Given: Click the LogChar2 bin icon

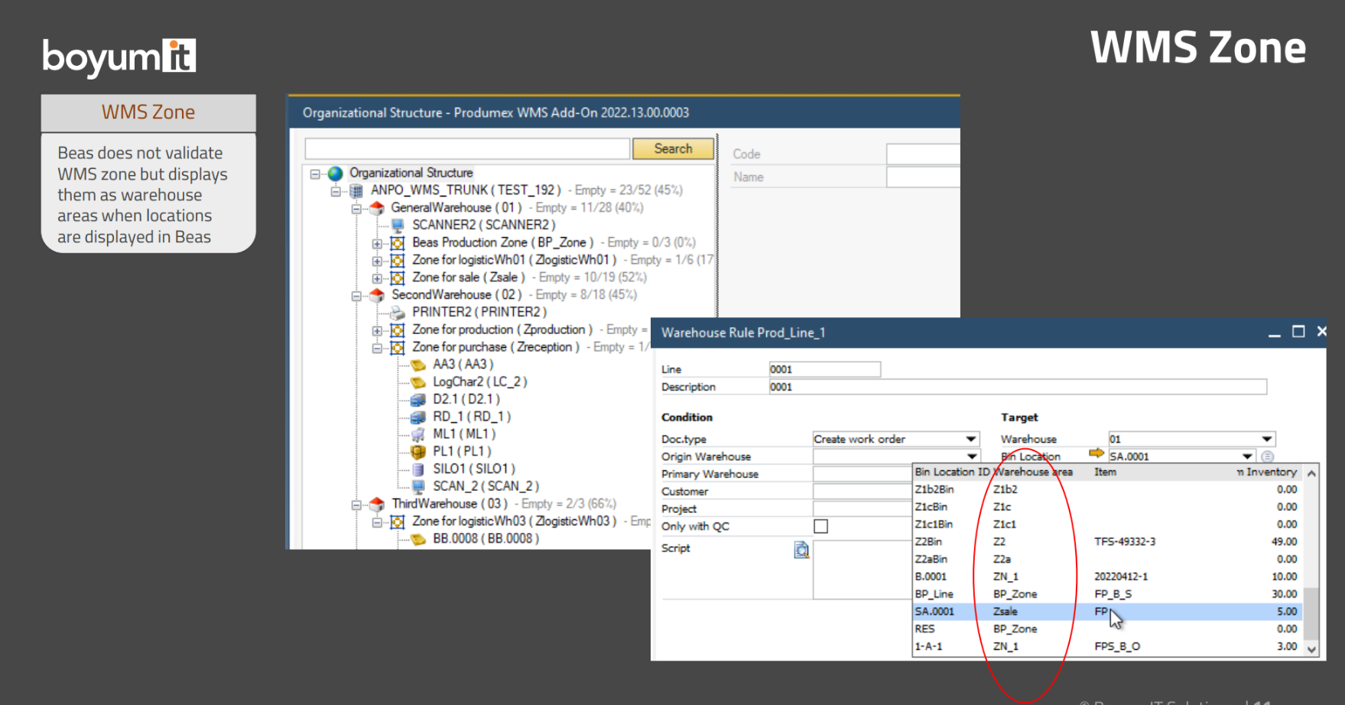Looking at the screenshot, I should pos(418,382).
